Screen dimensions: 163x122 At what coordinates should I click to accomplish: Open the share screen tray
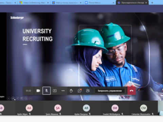click(x=55, y=91)
